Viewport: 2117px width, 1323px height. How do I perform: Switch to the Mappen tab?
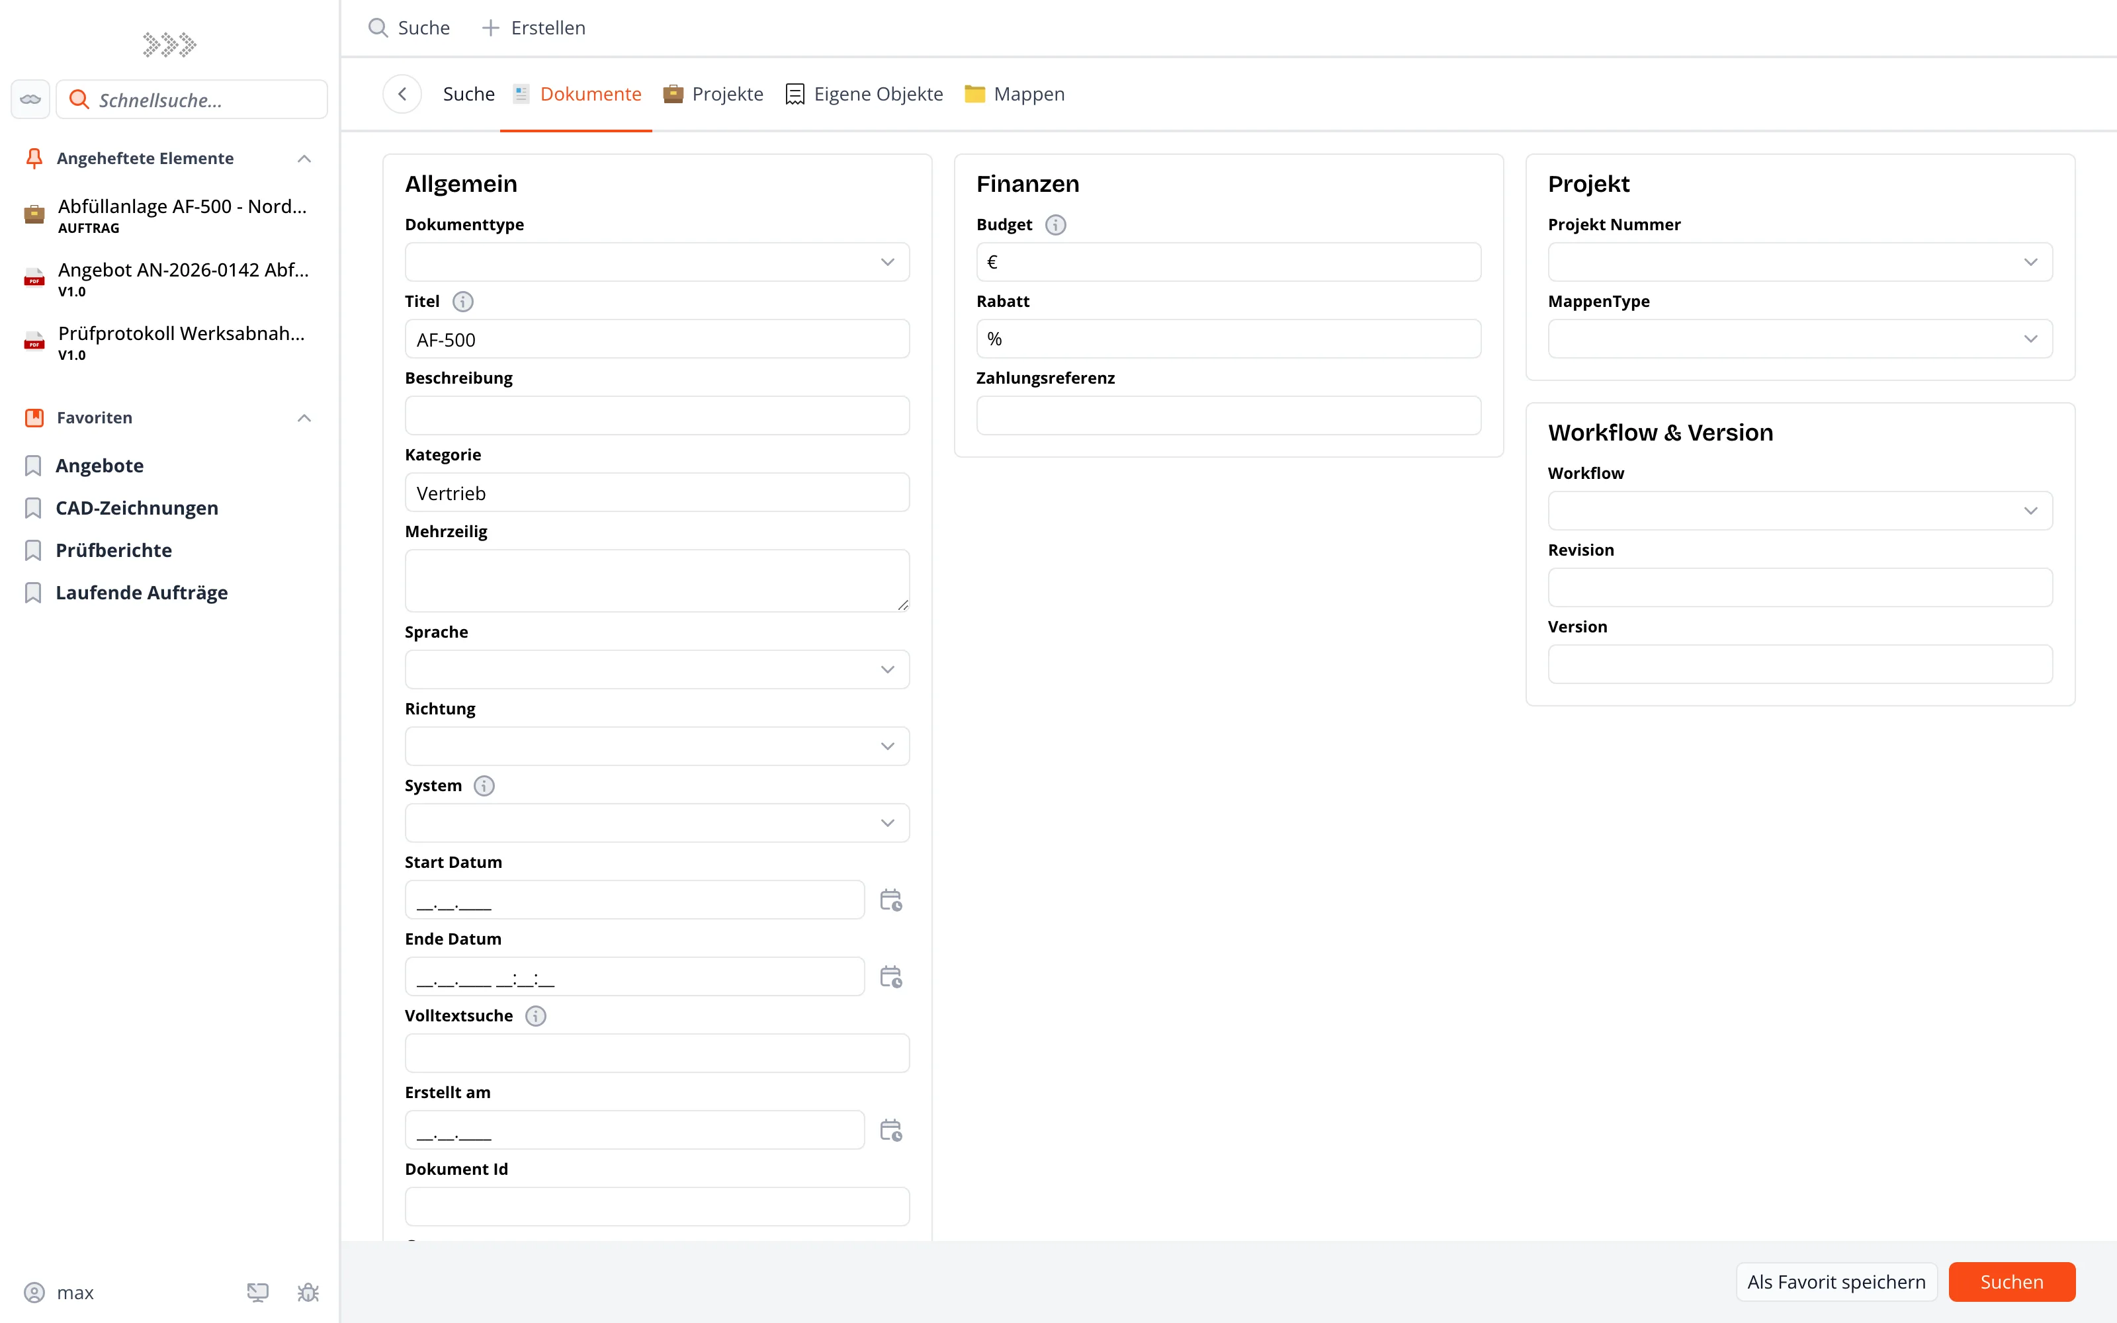click(x=1015, y=94)
